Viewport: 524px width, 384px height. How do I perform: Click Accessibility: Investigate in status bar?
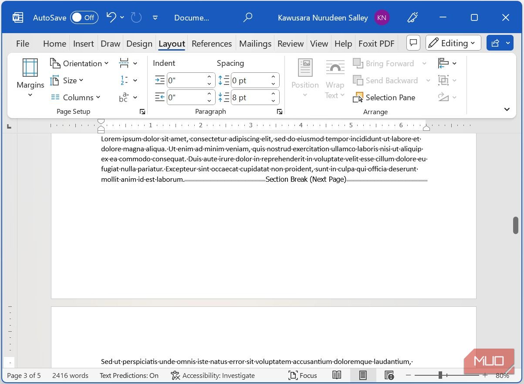[x=213, y=375]
